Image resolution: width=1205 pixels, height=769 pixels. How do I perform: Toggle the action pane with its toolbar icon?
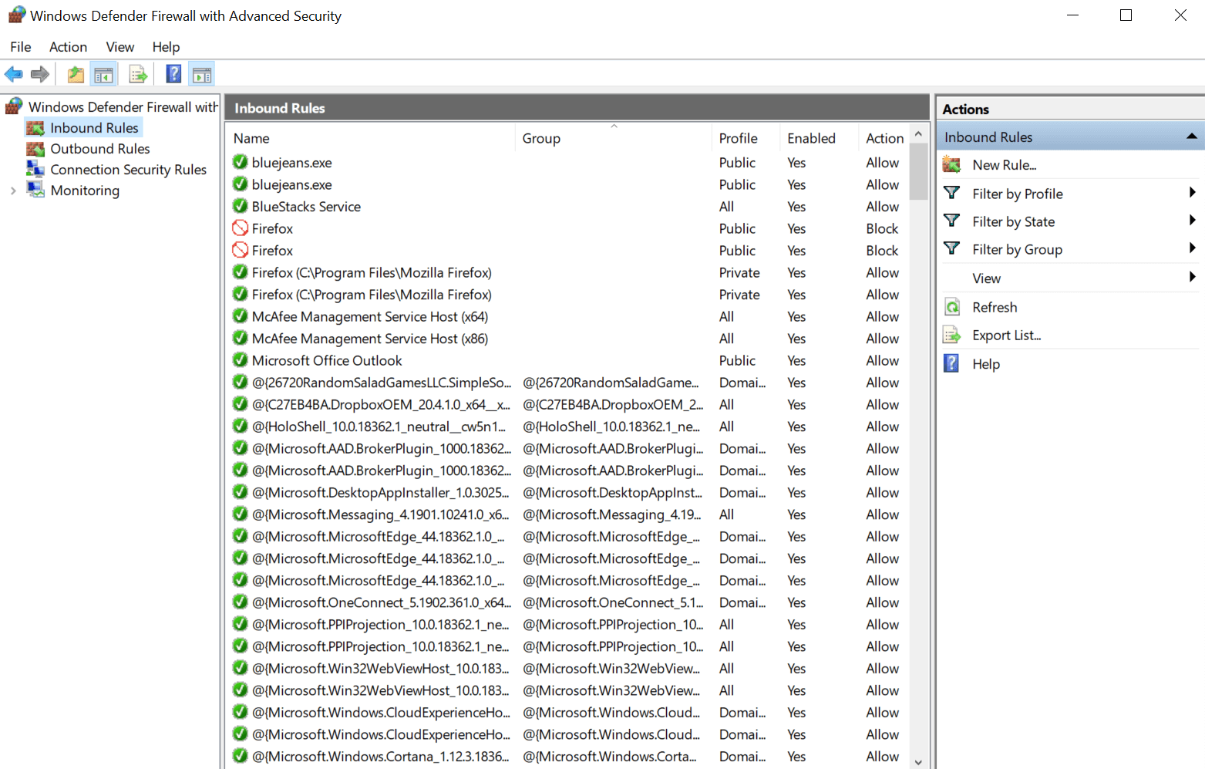click(x=201, y=73)
